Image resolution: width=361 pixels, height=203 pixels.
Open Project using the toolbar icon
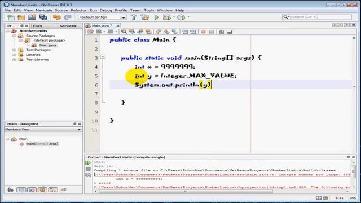[32, 17]
